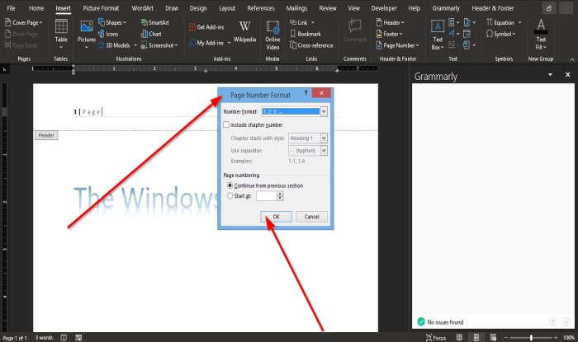Enable Include chapter number checkbox
Screen dimensions: 578x342
click(x=226, y=124)
